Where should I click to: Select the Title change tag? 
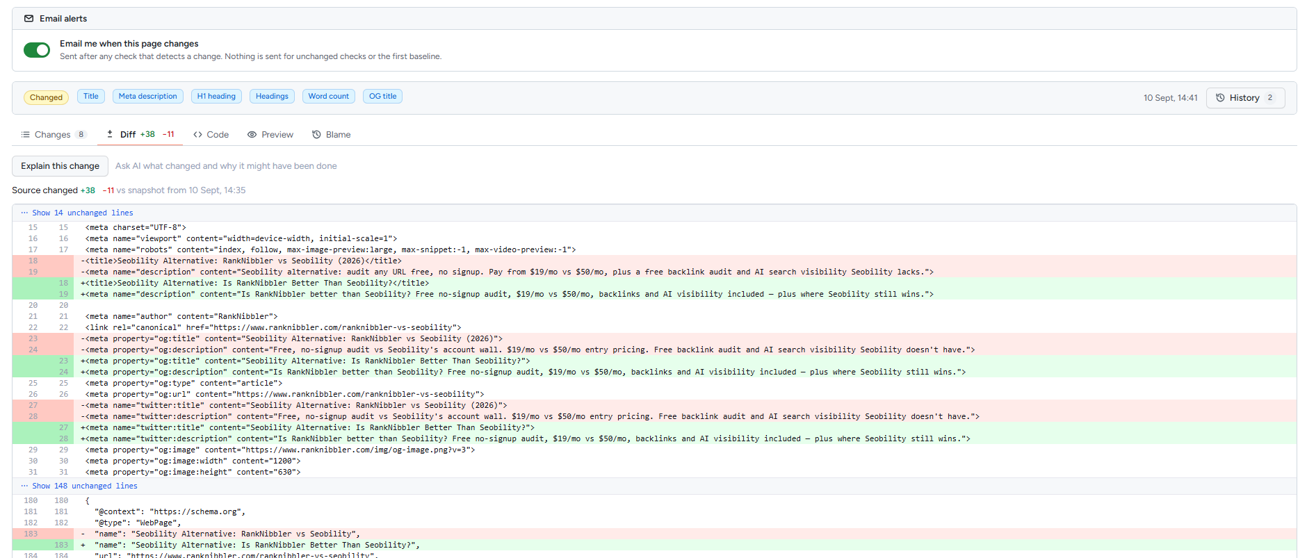point(91,97)
